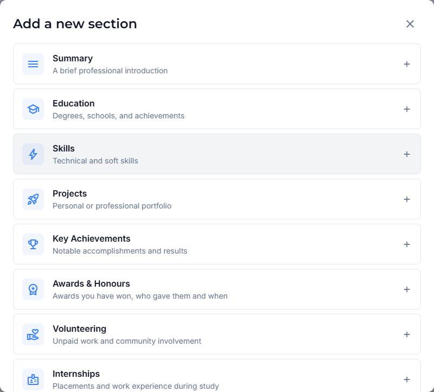Click the Skills lightning bolt icon

coord(33,154)
